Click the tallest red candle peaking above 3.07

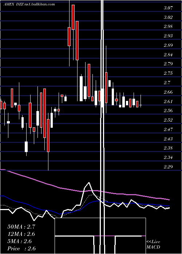tap(73, 17)
